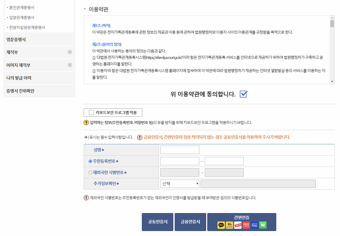This screenshot has width=340, height=236.
Task: Select Samsung Pass authentication icon
Action: (254, 225)
